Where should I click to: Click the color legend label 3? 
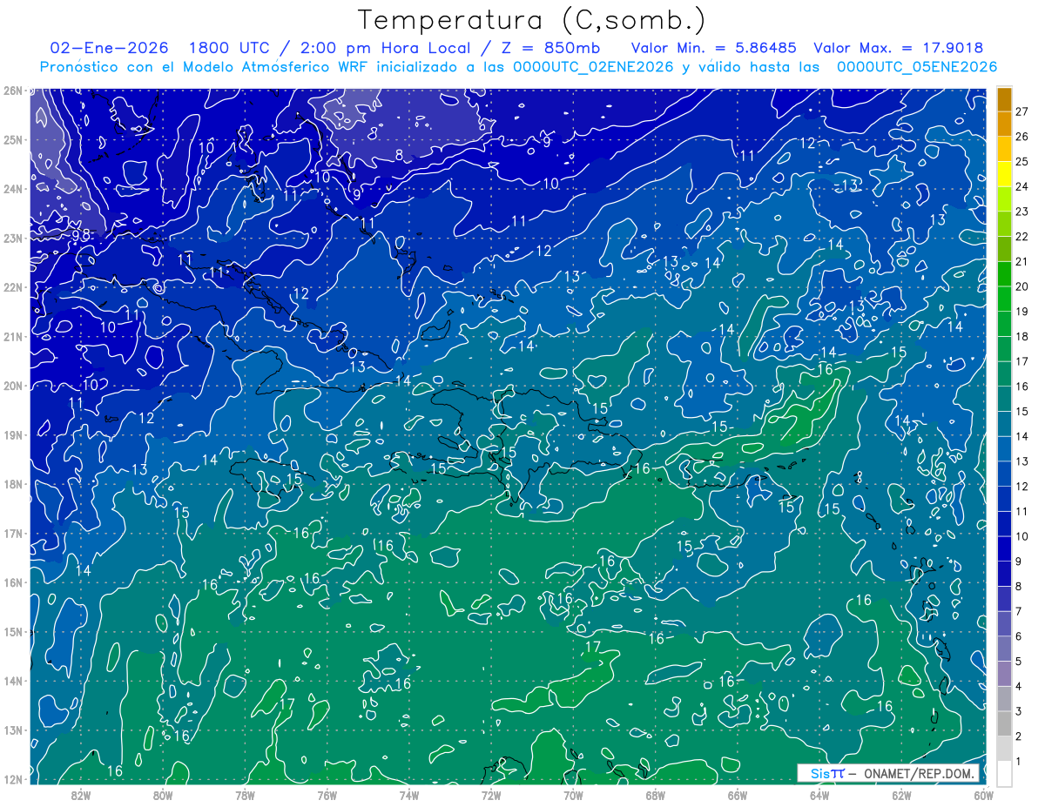click(1018, 711)
